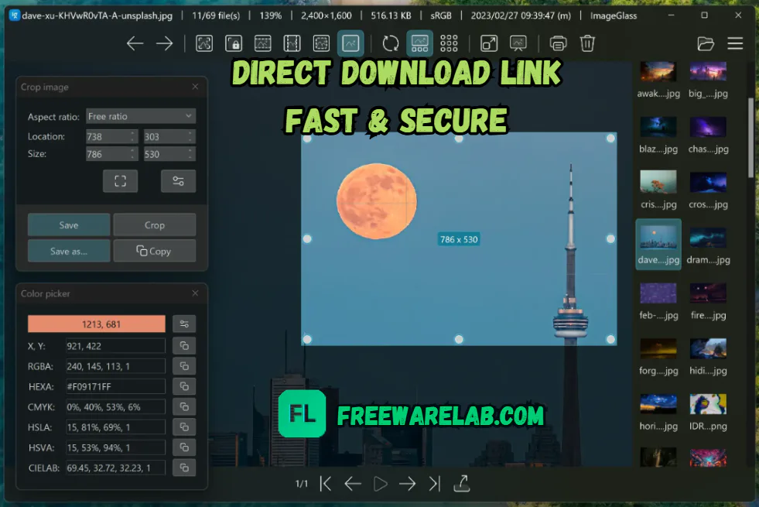Select the blaz...jpg thumbnail
759x507 pixels.
pos(658,135)
